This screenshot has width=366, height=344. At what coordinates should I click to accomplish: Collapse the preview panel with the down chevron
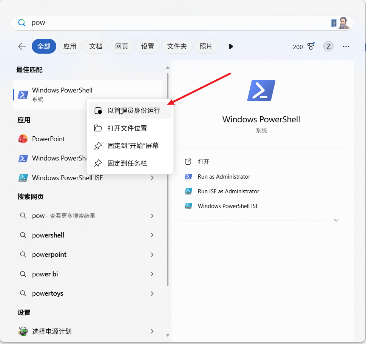336,220
